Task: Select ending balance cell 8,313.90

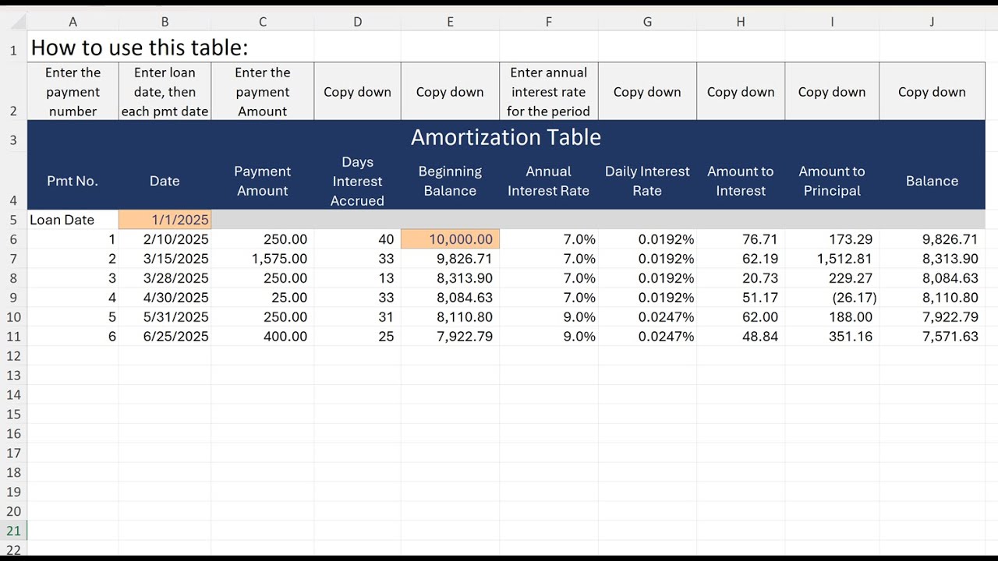Action: tap(932, 259)
